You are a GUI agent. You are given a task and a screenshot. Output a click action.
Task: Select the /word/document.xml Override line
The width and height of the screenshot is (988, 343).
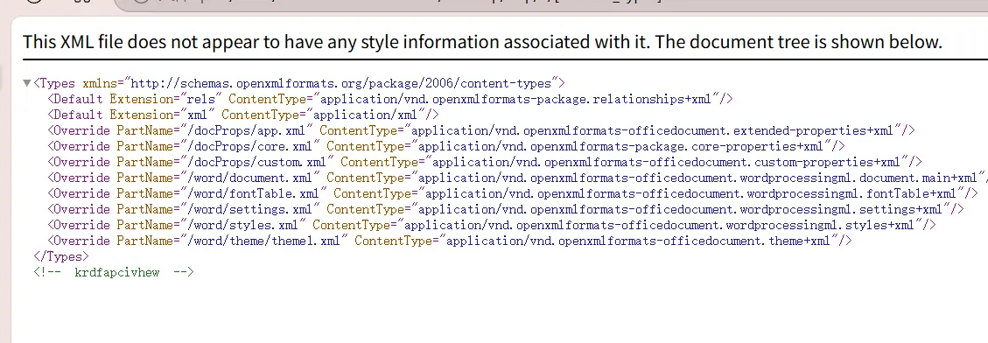coord(517,178)
